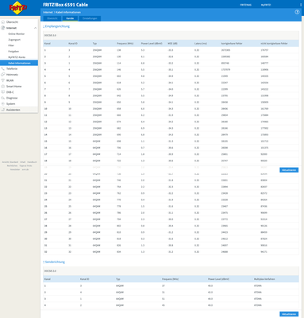The image size is (304, 318).
Task: Click the Internet globe icon in sidebar
Action: pos(3,28)
